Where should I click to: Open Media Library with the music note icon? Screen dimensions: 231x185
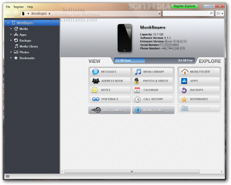138,72
